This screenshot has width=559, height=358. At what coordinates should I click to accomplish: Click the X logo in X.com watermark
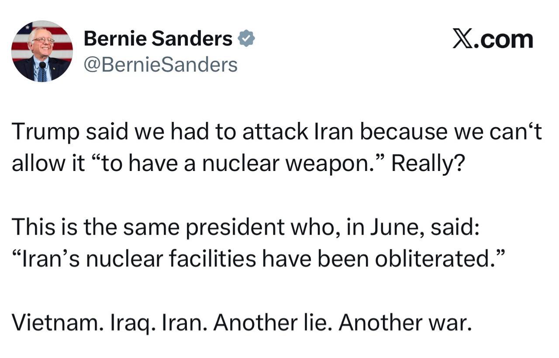tap(462, 40)
